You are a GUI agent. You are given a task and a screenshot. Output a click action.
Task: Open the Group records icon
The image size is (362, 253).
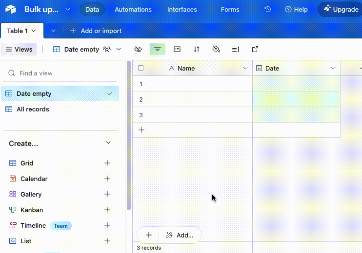(x=177, y=49)
